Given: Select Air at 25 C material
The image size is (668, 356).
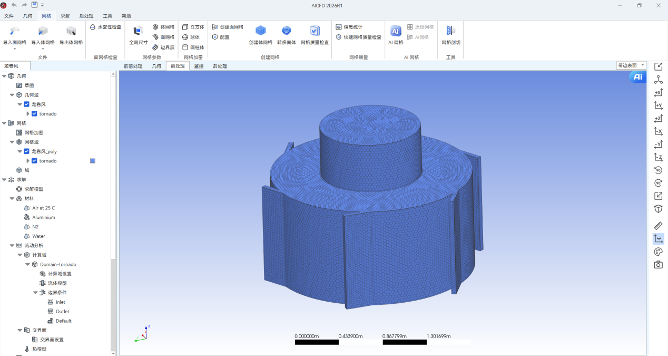Looking at the screenshot, I should (x=43, y=208).
